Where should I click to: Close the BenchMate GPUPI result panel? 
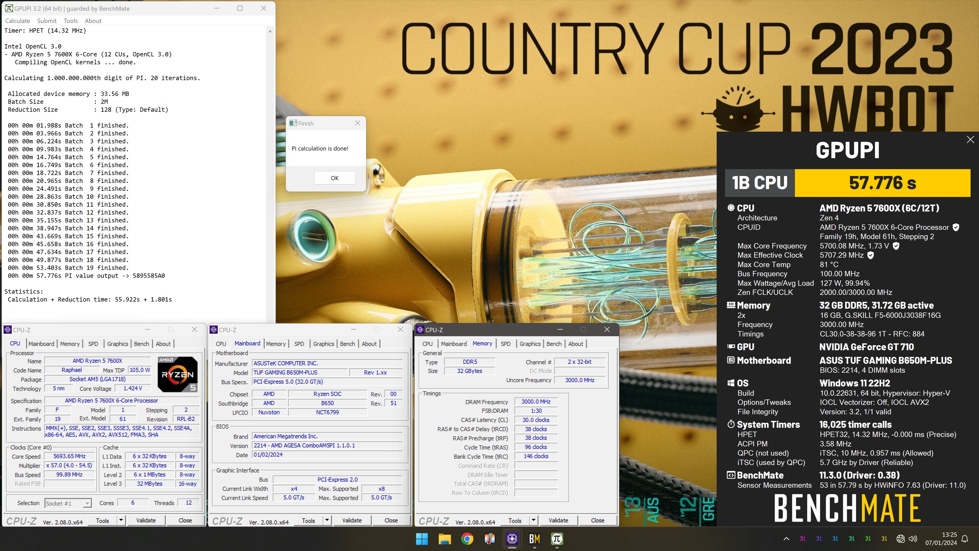tap(970, 140)
